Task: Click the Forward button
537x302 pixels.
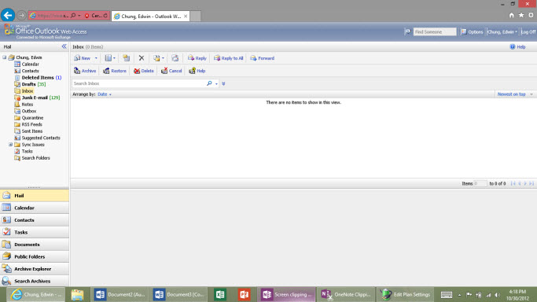Action: click(263, 58)
